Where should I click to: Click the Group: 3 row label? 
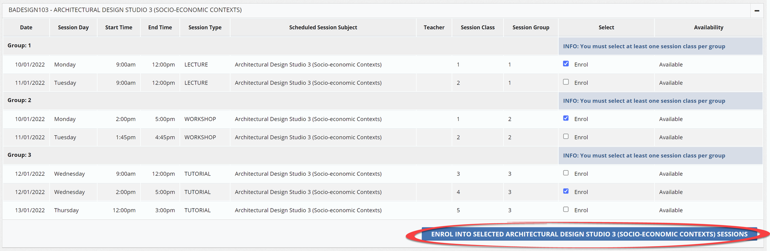coord(19,155)
